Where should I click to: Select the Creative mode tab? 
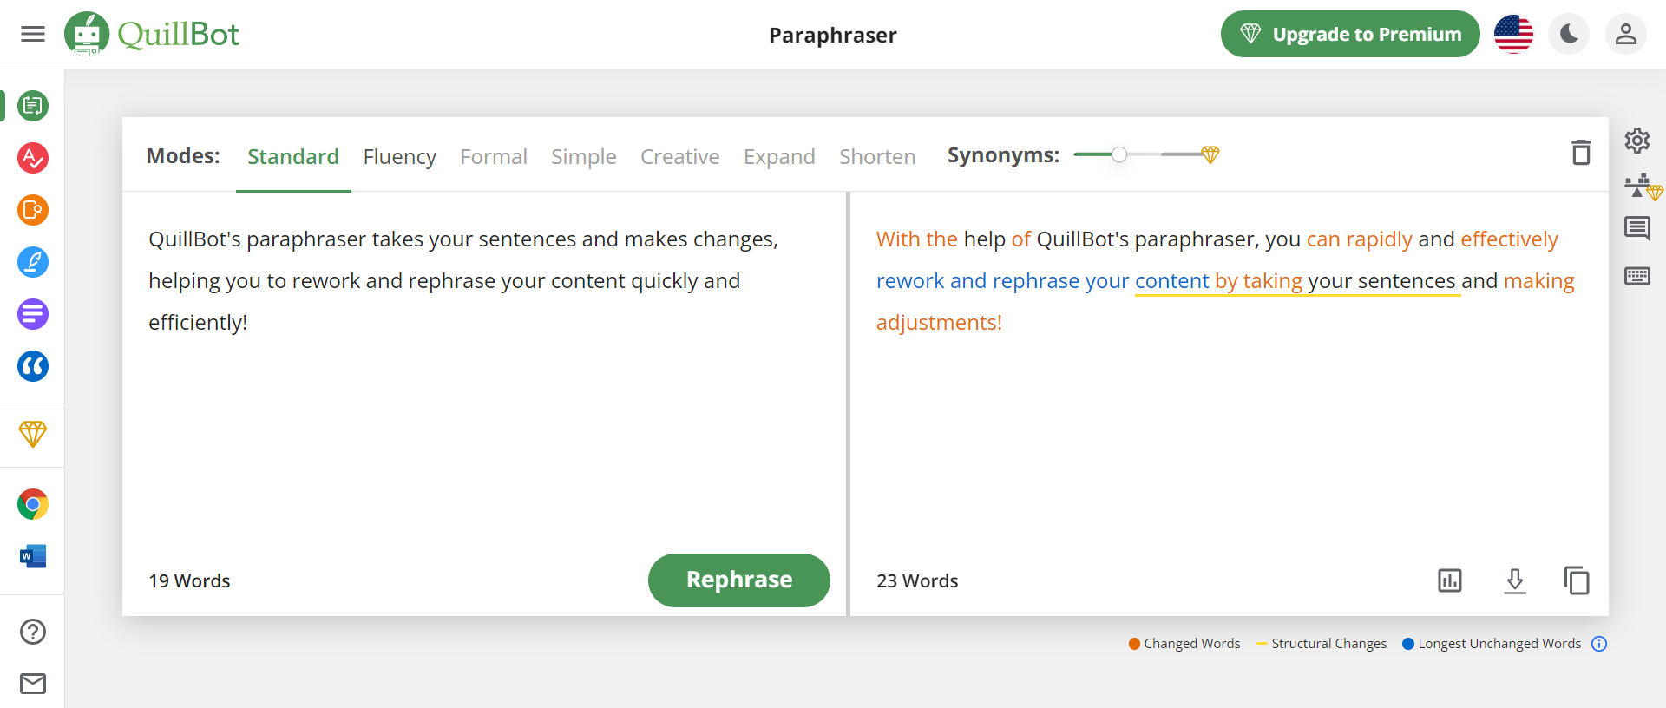click(x=679, y=156)
